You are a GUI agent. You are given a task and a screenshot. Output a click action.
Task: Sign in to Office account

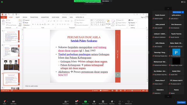click(x=143, y=17)
